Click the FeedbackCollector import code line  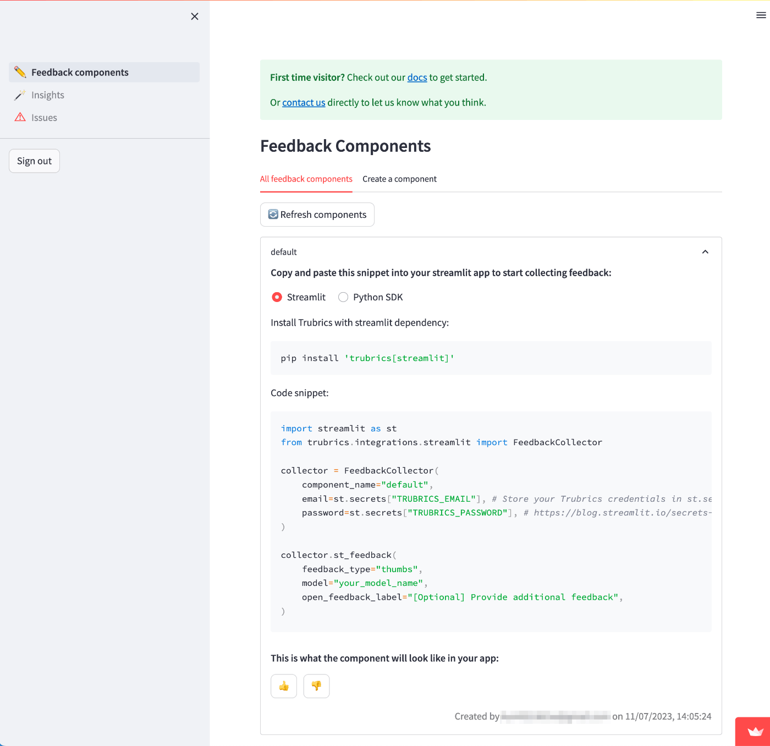tap(442, 442)
